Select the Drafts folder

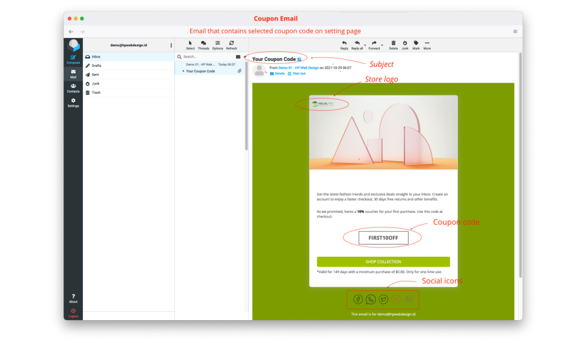coord(96,66)
